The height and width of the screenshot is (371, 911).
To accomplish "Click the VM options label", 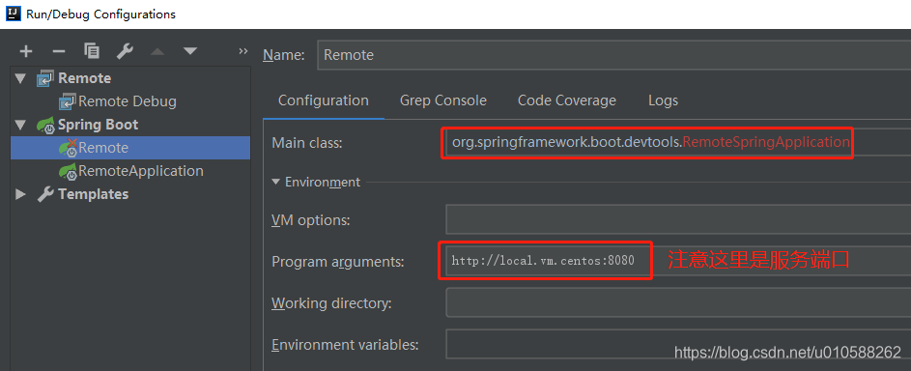I will [x=311, y=220].
